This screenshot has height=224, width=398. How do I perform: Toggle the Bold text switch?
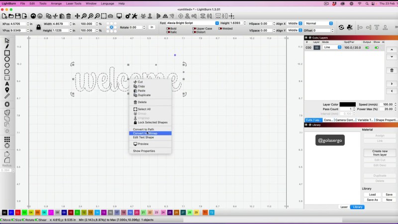click(168, 28)
